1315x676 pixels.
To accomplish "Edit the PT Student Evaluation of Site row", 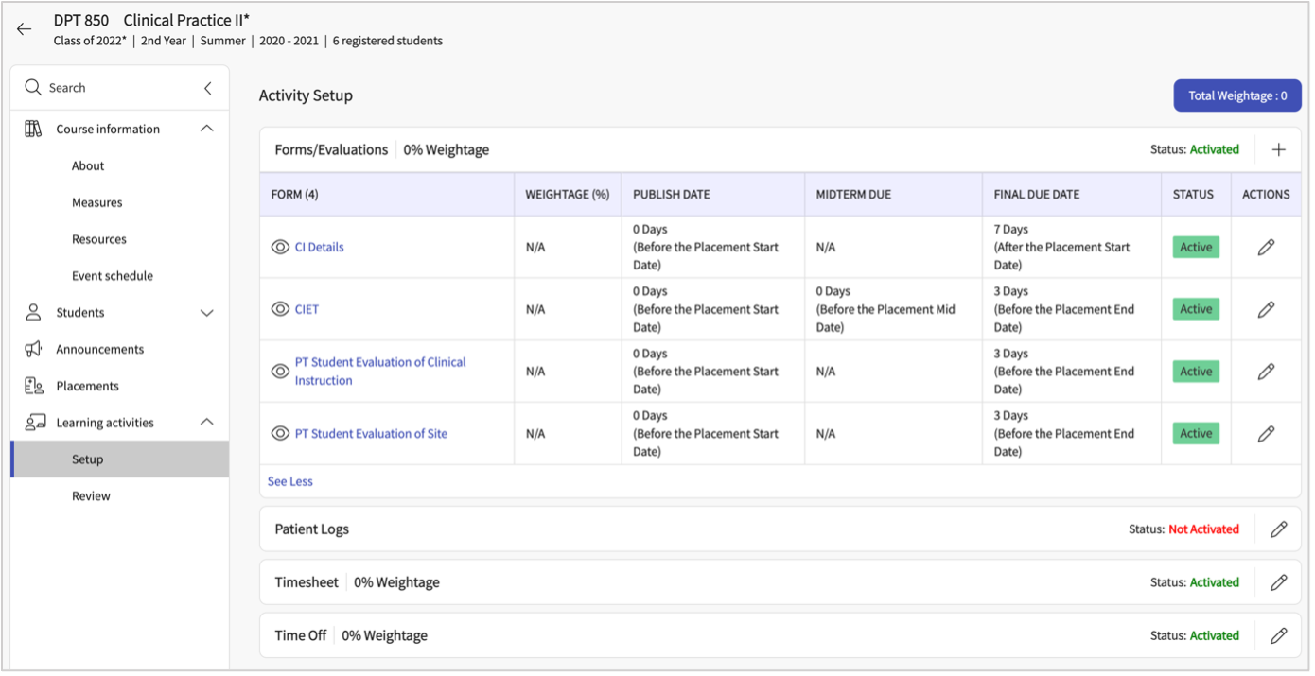I will click(1266, 433).
